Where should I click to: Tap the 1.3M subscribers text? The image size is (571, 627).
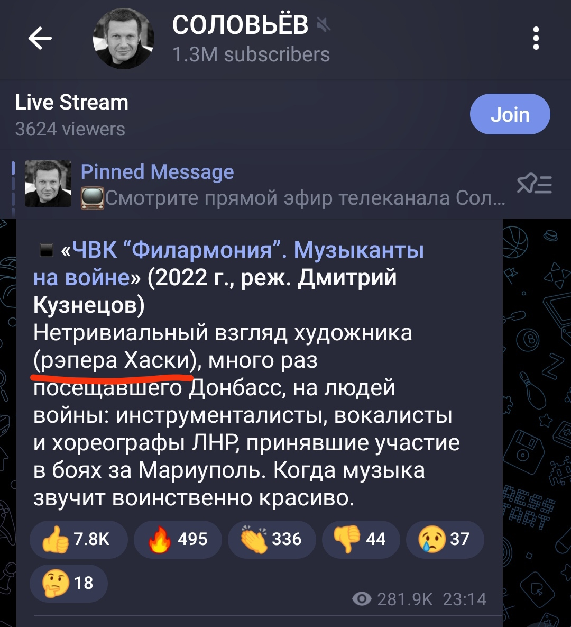[x=251, y=55]
